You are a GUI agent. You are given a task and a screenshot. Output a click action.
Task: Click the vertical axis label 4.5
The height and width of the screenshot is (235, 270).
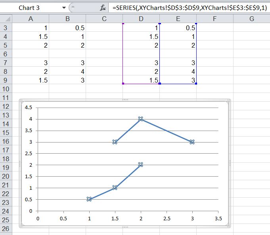click(28, 107)
